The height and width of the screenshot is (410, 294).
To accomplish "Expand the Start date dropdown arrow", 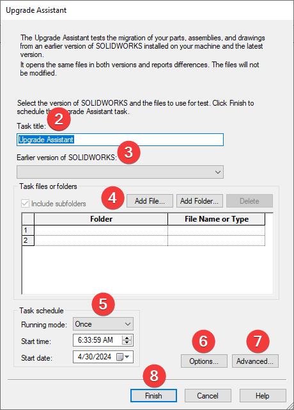I will tap(127, 357).
